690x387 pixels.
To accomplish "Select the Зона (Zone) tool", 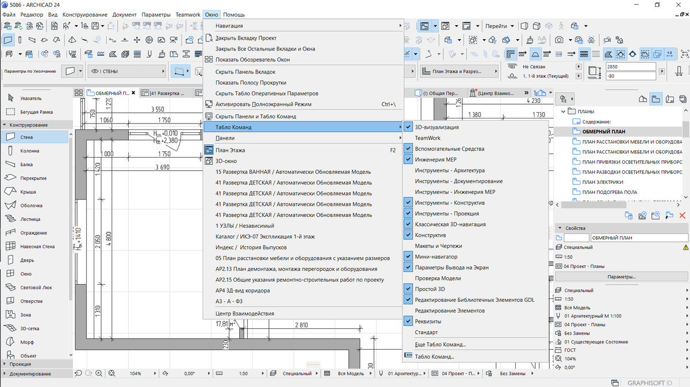I will tap(34, 315).
